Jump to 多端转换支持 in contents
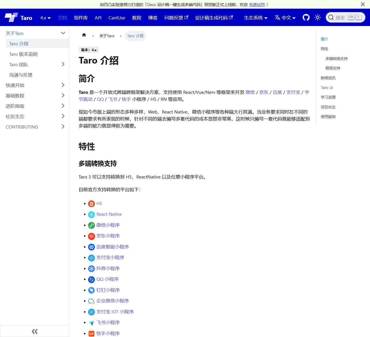Viewport: 370px width, 337px height. click(x=336, y=59)
